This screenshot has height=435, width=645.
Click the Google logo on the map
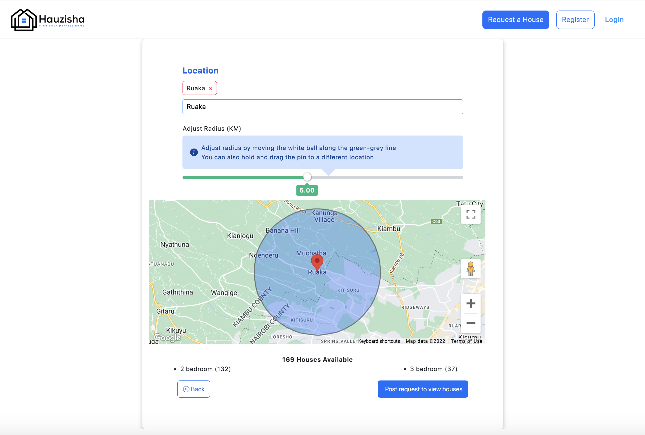(168, 338)
